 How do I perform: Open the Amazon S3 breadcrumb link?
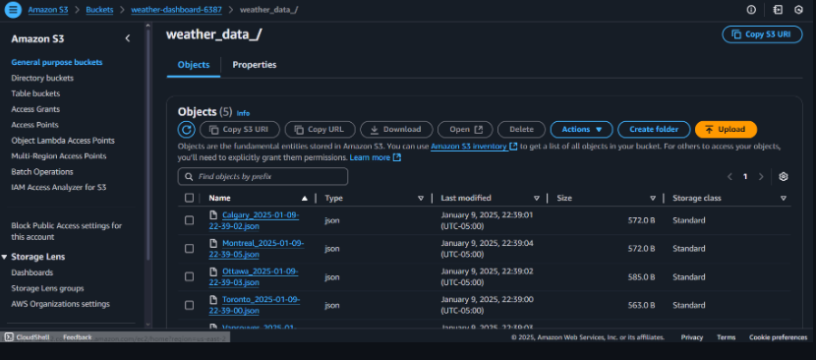coord(48,10)
